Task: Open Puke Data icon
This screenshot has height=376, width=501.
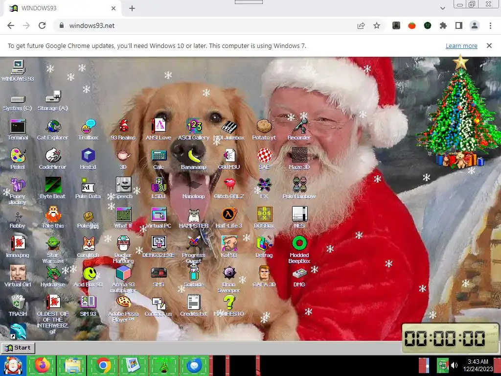Action: pos(88,188)
